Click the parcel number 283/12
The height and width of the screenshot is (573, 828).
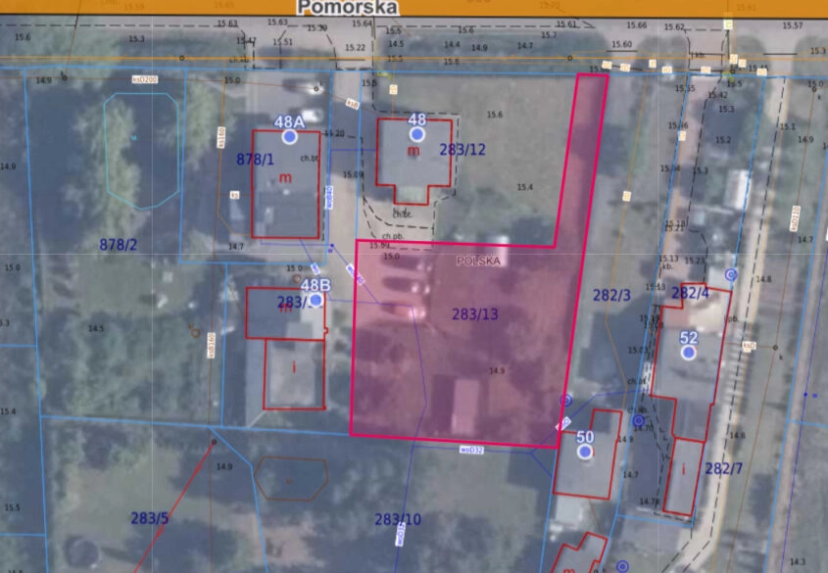coord(463,150)
